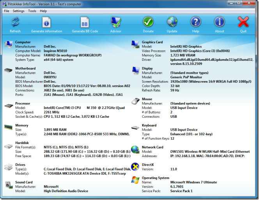259x200 pixels.
Task: Open the Settings menu
Action: (x=18, y=11)
